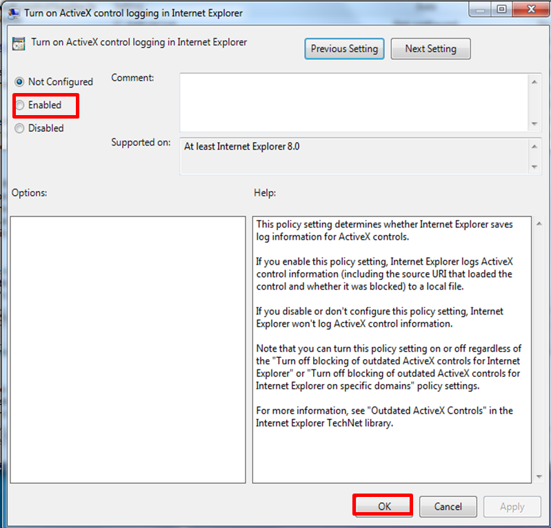Click the 'For more information' Help paragraph
Screen dimensions: 551x528
[x=384, y=416]
